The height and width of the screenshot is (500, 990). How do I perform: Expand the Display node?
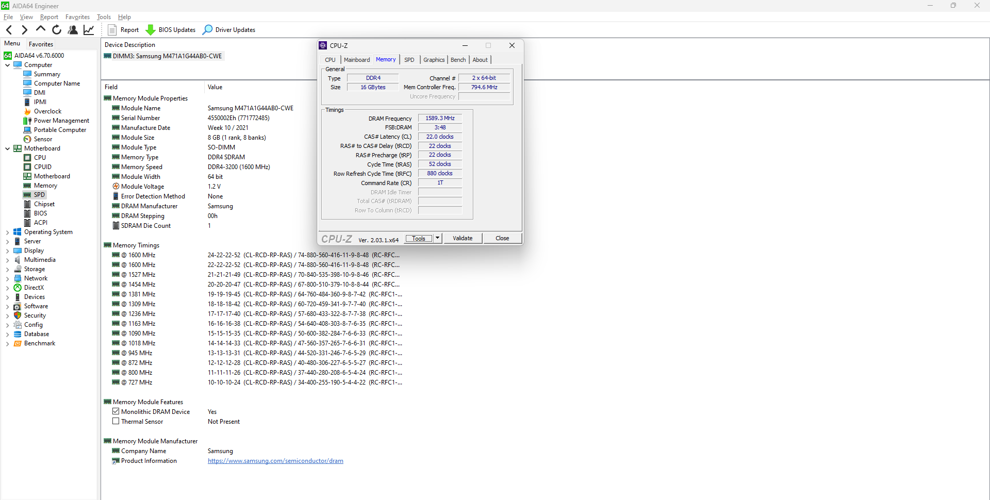[7, 251]
